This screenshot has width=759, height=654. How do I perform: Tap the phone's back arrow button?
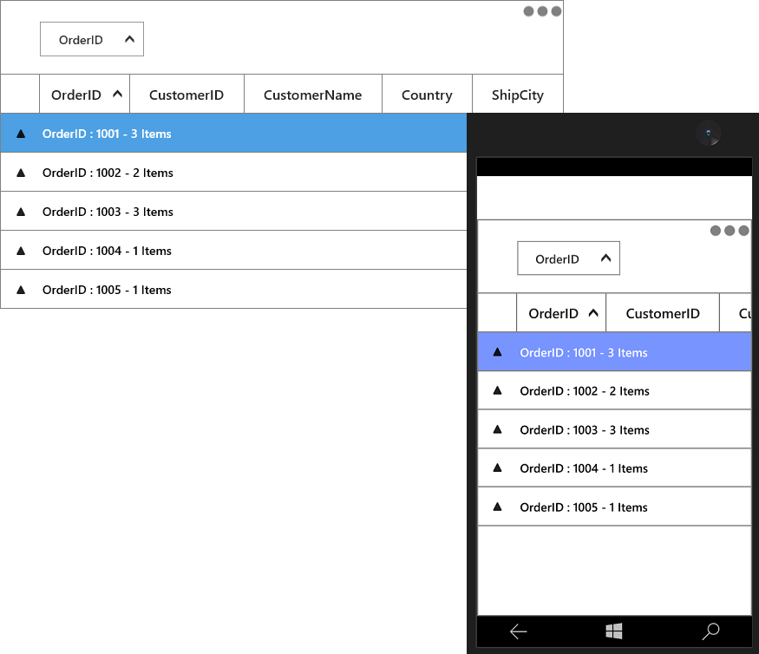[518, 631]
